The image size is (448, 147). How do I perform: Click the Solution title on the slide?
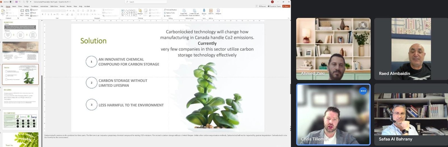coord(93,41)
